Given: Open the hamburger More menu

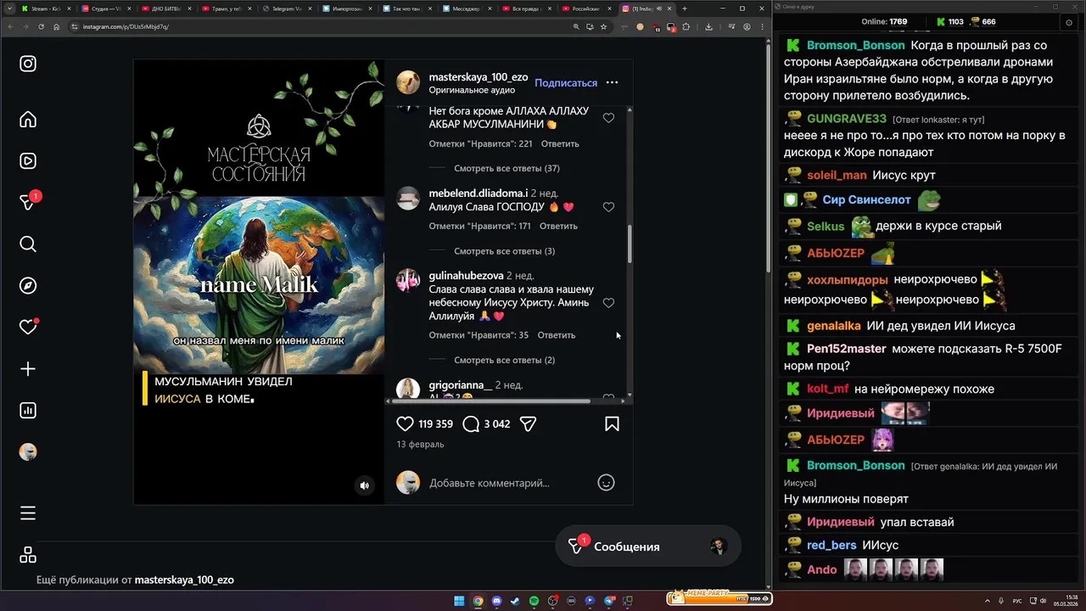Looking at the screenshot, I should point(28,513).
